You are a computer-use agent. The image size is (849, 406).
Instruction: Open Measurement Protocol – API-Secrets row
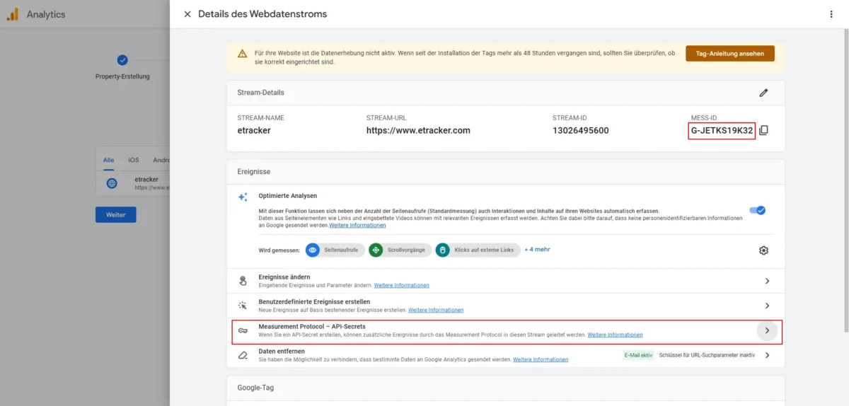pyautogui.click(x=507, y=330)
